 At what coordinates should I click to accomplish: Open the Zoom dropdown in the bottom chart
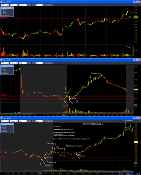point(39,121)
